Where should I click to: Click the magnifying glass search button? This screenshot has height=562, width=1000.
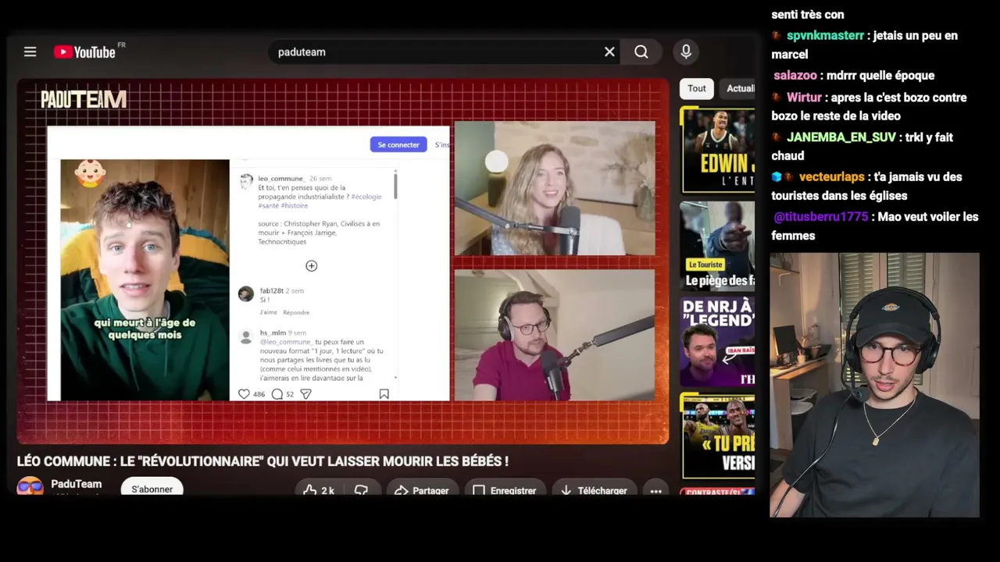click(x=641, y=52)
